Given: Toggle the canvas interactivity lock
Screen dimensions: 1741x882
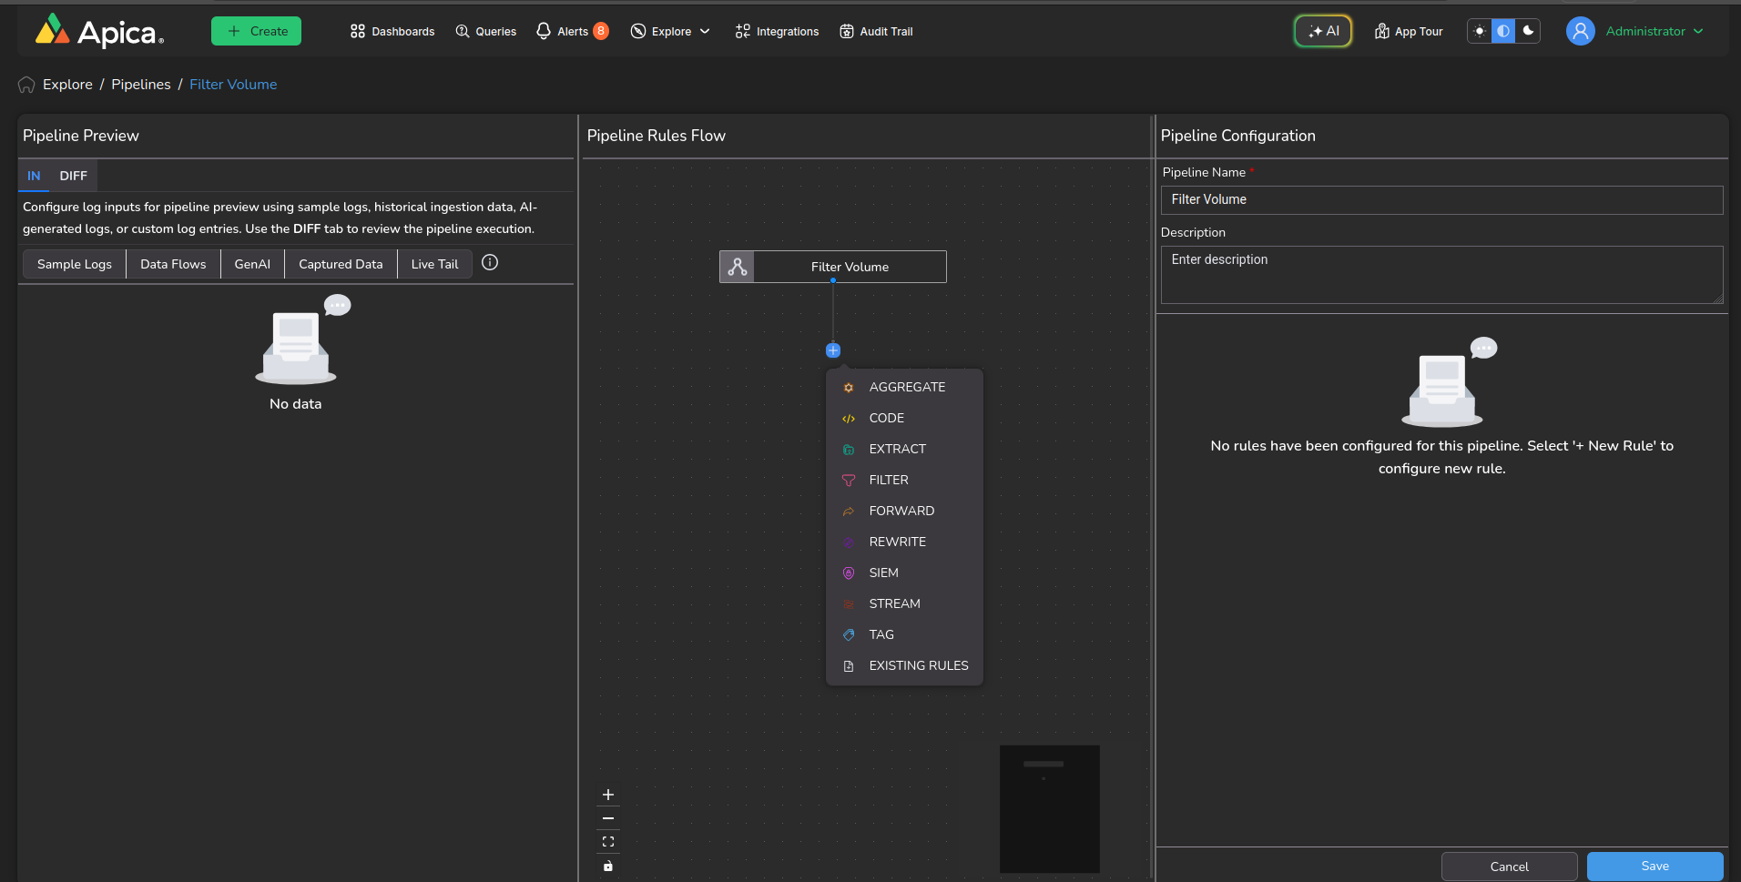Looking at the screenshot, I should (608, 866).
